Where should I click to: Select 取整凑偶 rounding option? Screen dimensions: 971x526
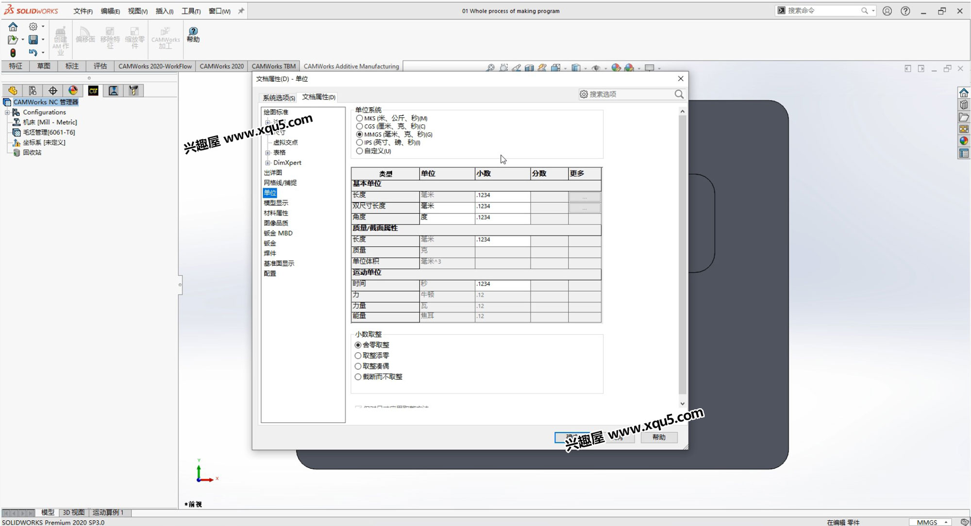[x=358, y=366]
